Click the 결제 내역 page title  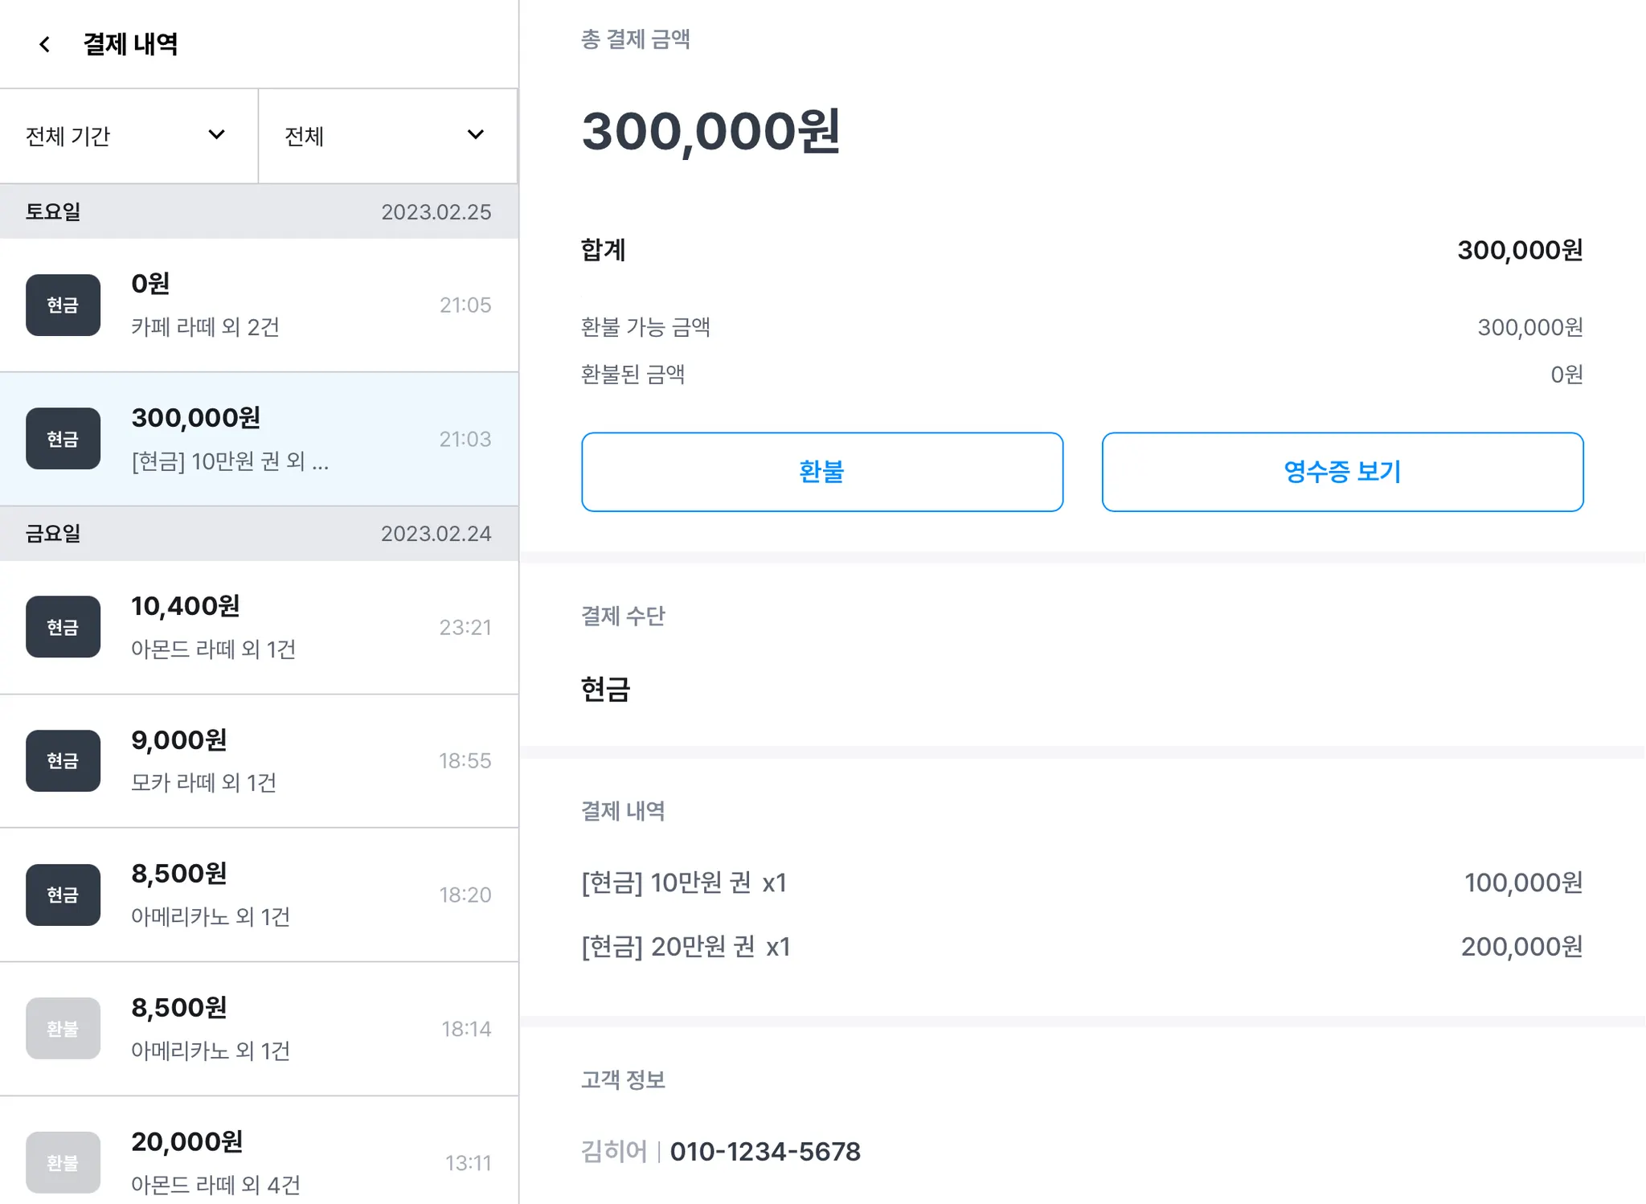[x=130, y=44]
